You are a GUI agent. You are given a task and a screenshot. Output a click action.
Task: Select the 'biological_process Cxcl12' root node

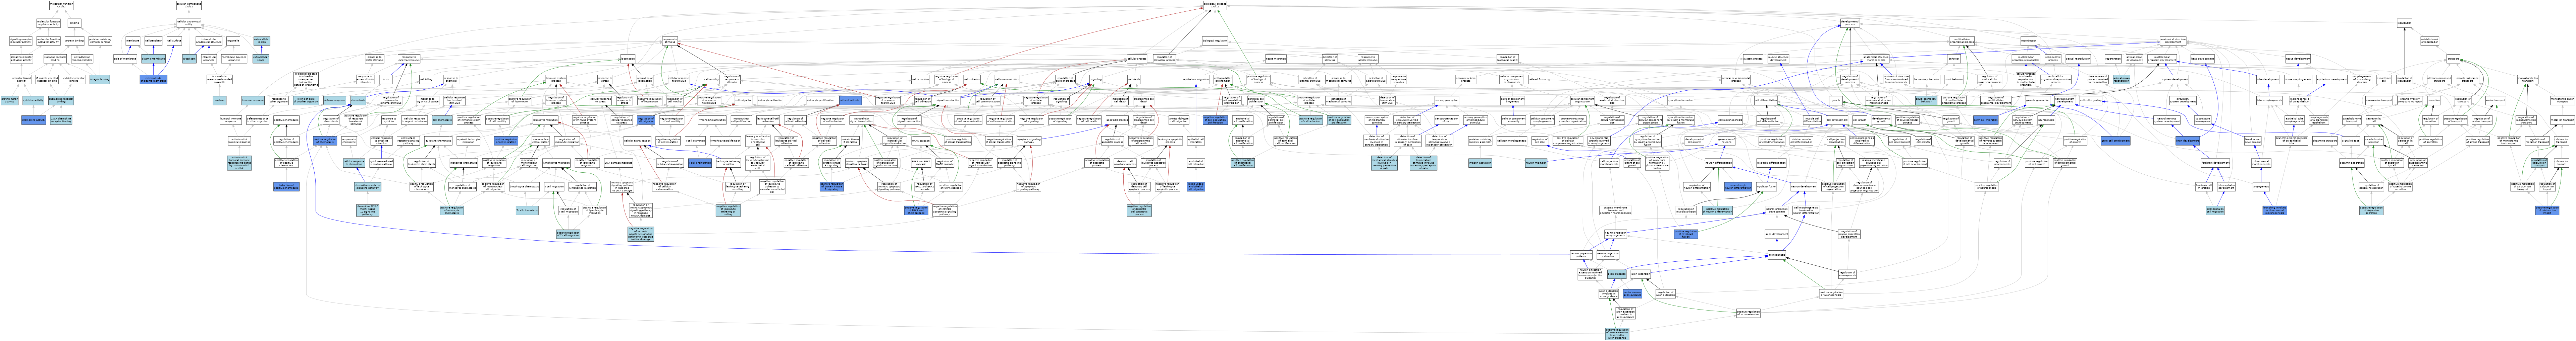click(x=1215, y=5)
